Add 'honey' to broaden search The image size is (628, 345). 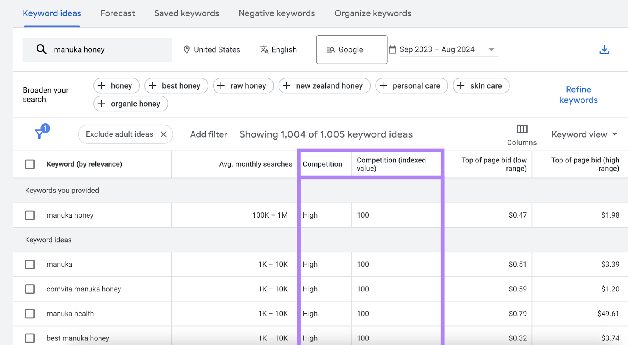click(x=117, y=86)
